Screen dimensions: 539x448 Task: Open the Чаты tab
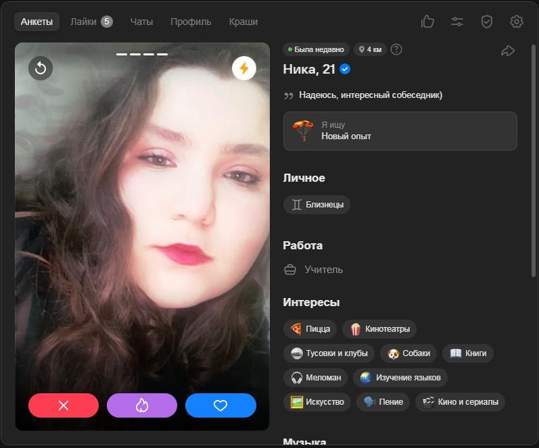141,22
